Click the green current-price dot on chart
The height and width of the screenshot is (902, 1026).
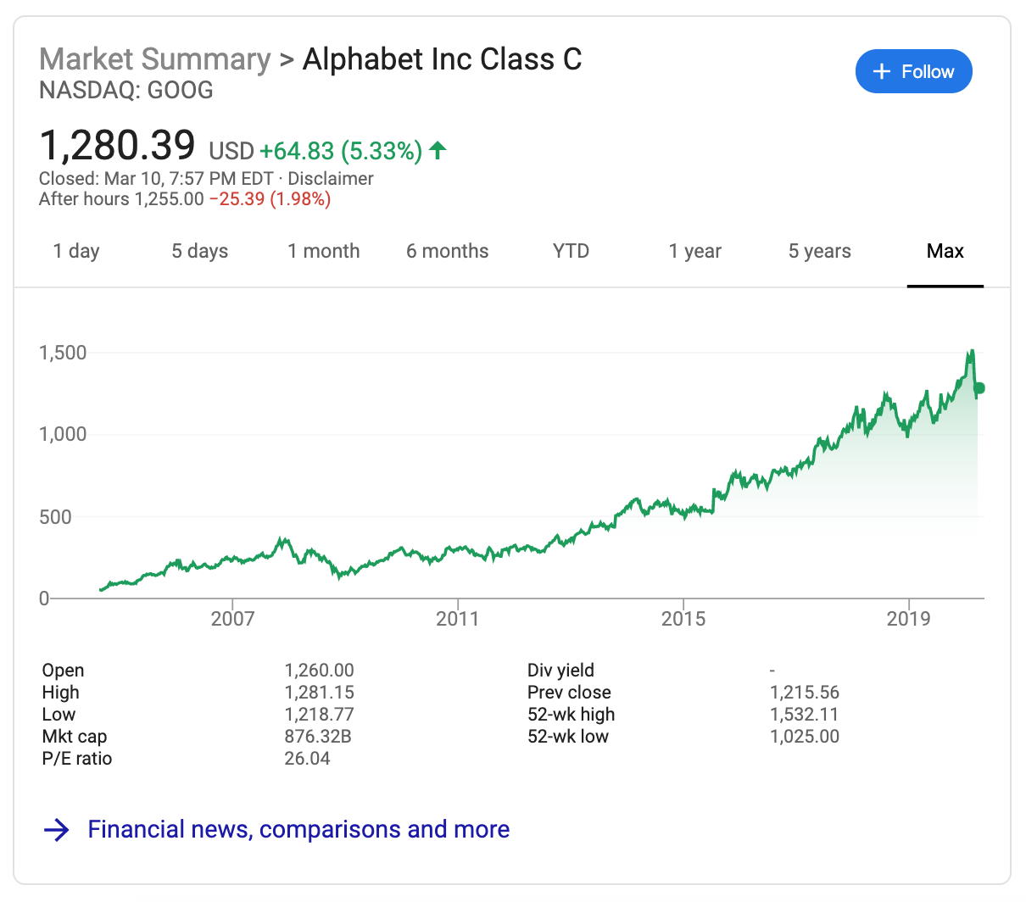coord(979,388)
